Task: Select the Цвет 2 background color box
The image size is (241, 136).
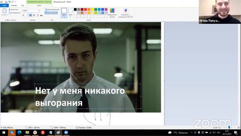Action: [x=70, y=13]
